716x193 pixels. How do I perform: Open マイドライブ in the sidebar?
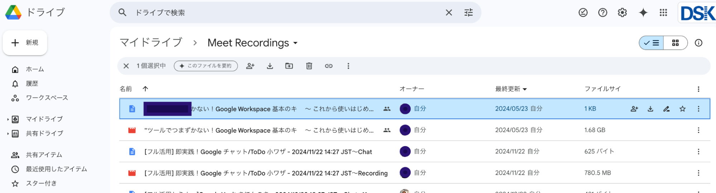coord(44,119)
